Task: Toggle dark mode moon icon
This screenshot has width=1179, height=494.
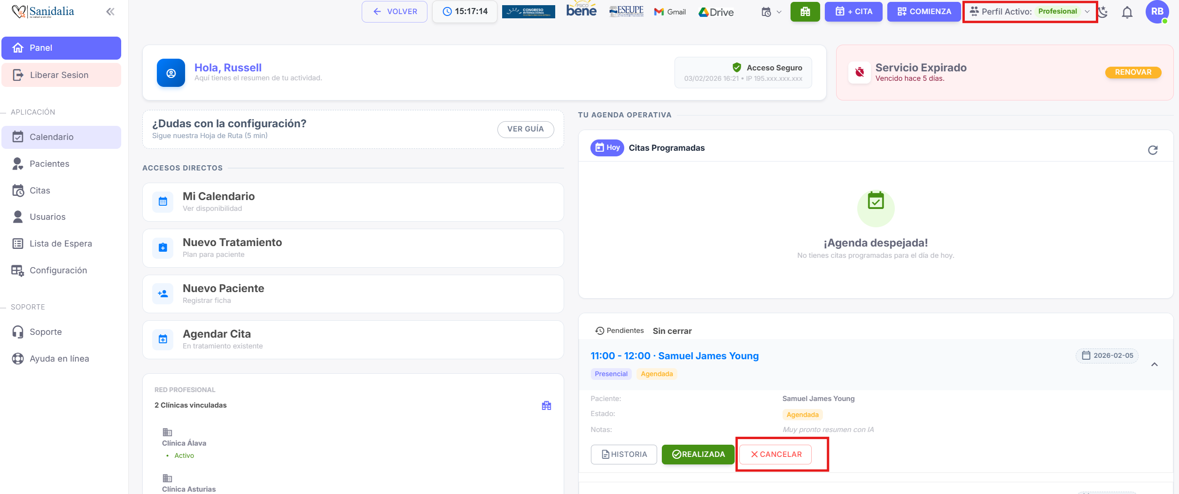Action: 1103,12
